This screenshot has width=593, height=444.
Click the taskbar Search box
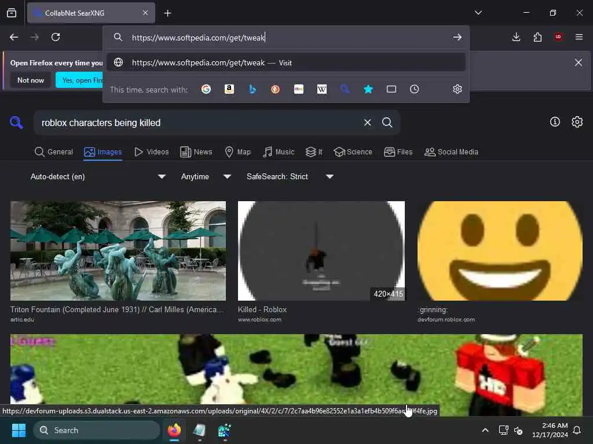[97, 430]
